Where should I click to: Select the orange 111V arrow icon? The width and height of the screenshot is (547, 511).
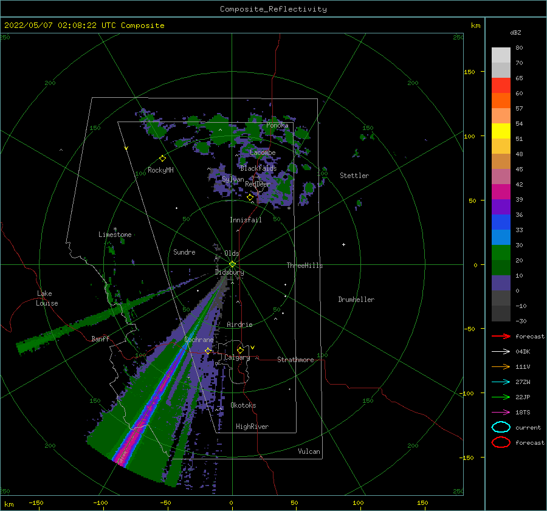[501, 366]
